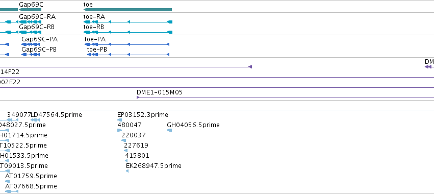The image size is (434, 194).
Task: Click the 220037 feature label
Action: (x=134, y=135)
